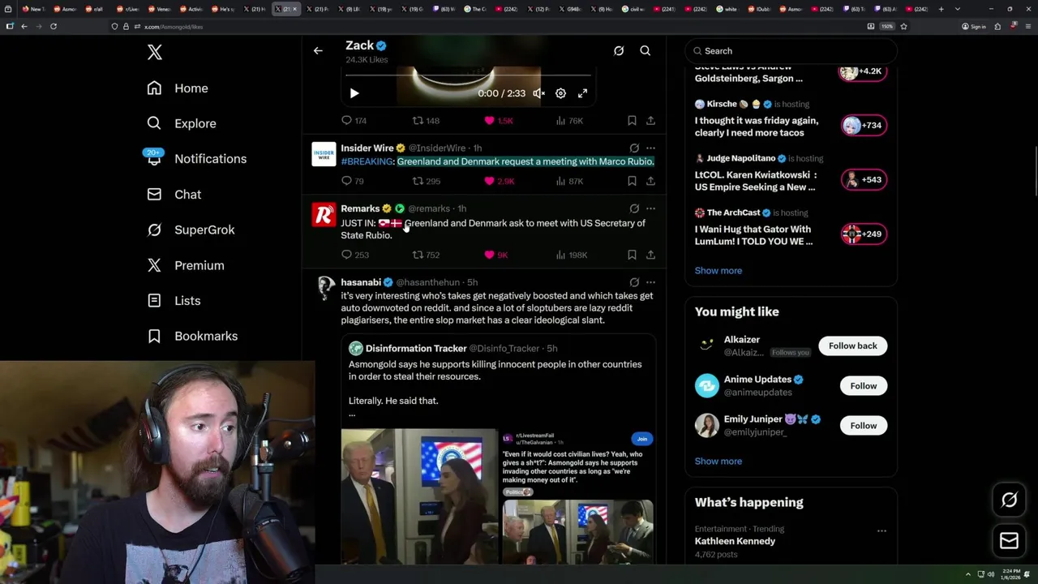This screenshot has height=584, width=1038.
Task: Reply to the video post with 174 replies
Action: pos(354,121)
